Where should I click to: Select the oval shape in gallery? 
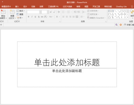[x=125, y=11]
